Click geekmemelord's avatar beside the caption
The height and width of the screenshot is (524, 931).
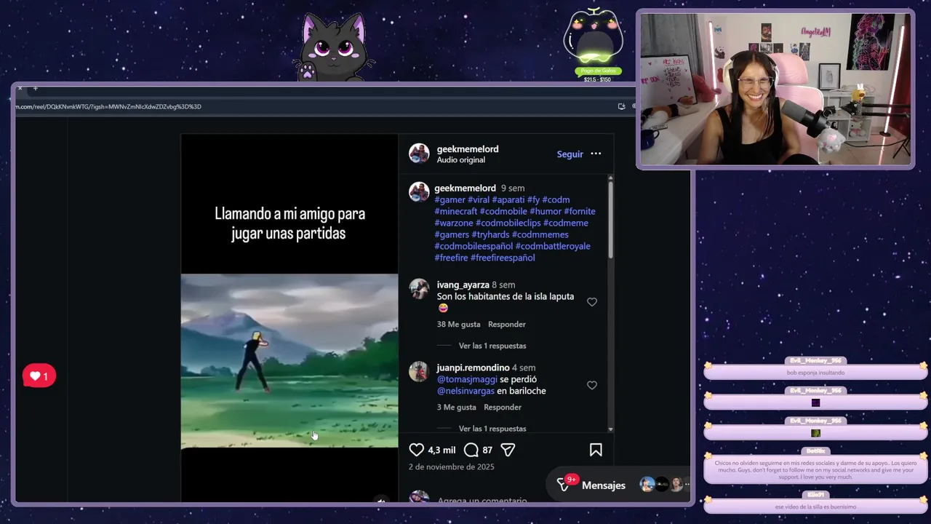(x=419, y=191)
